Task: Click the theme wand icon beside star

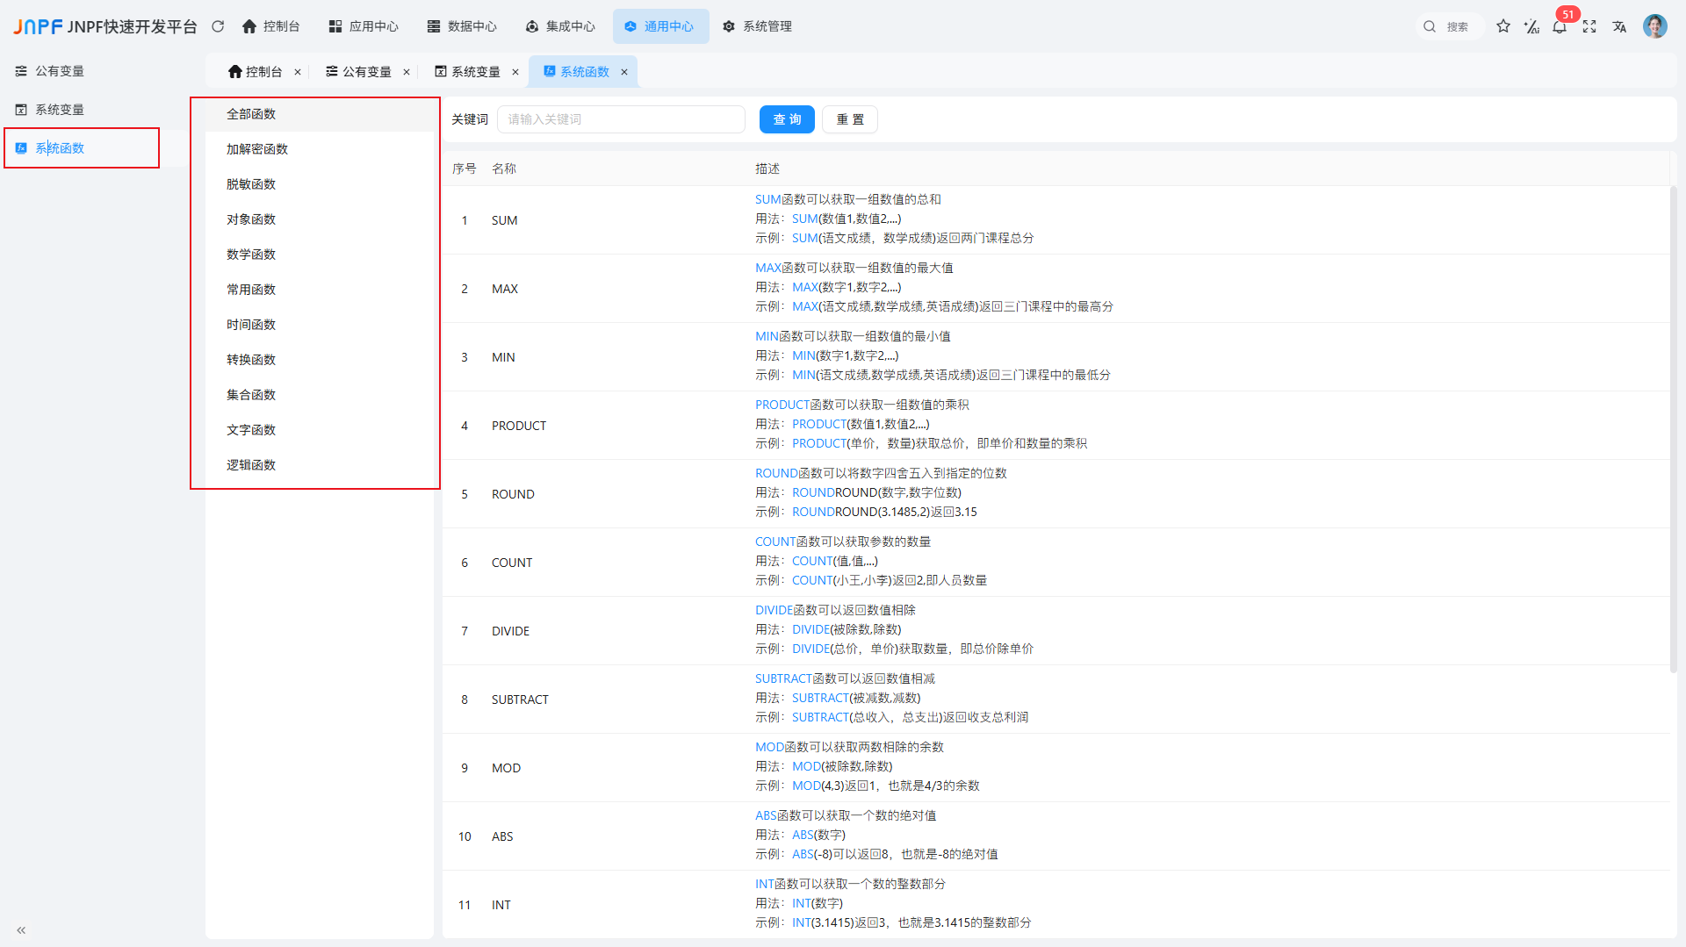Action: tap(1531, 26)
